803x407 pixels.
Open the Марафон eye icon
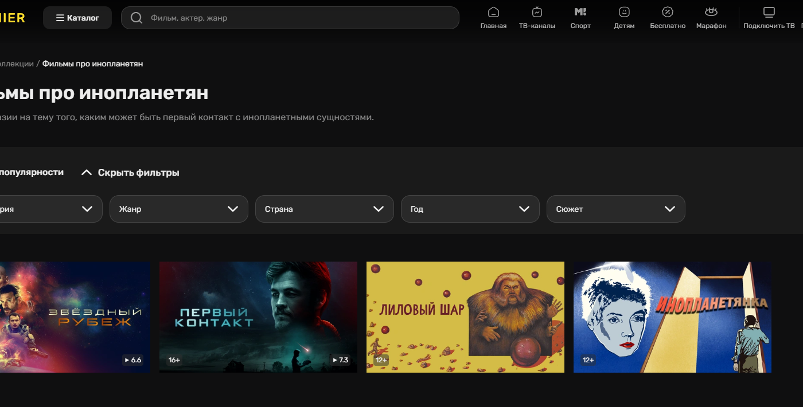pos(711,12)
